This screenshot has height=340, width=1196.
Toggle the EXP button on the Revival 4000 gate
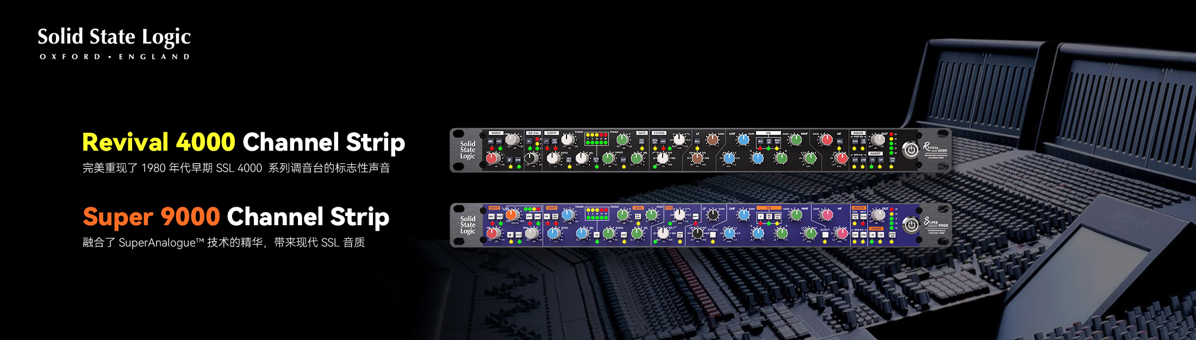point(624,160)
